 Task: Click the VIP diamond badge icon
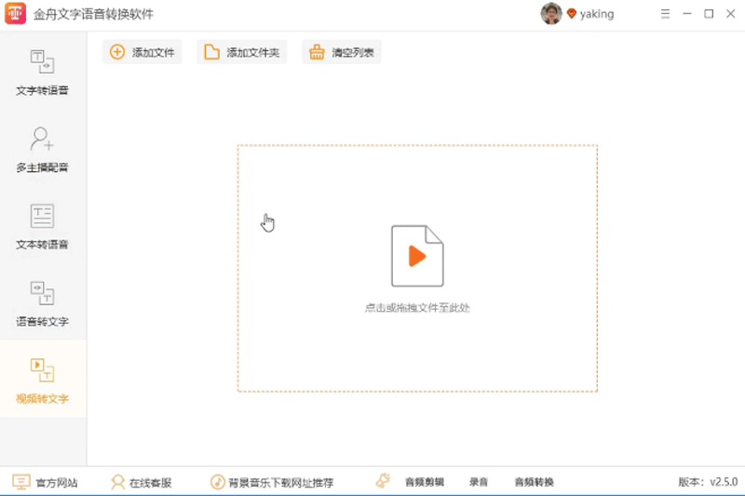(572, 14)
